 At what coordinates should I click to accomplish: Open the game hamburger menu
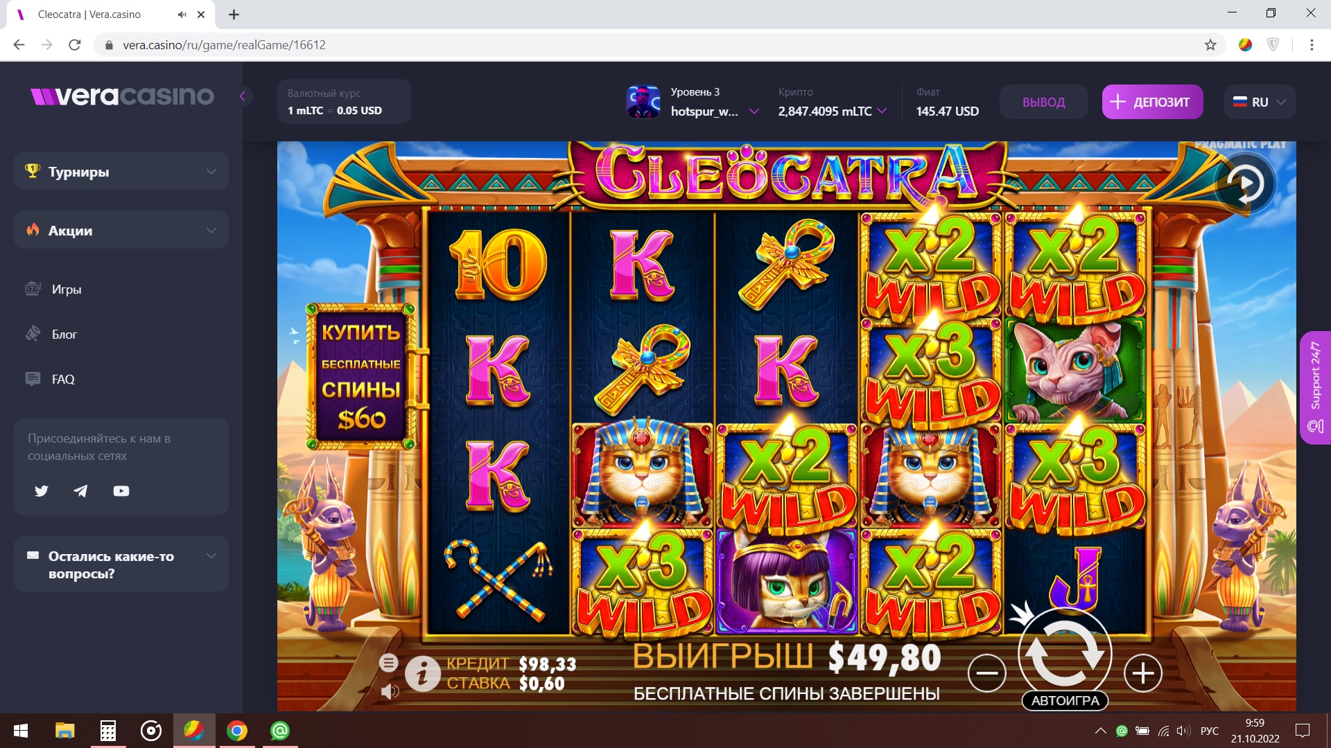coord(388,663)
